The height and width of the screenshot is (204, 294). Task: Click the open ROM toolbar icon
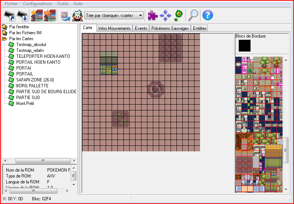pos(9,15)
